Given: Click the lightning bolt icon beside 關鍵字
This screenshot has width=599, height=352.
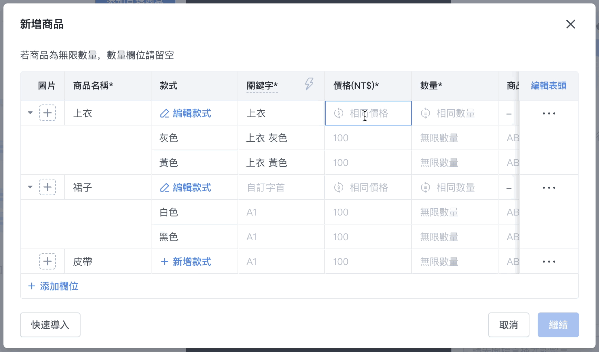Looking at the screenshot, I should click(309, 84).
